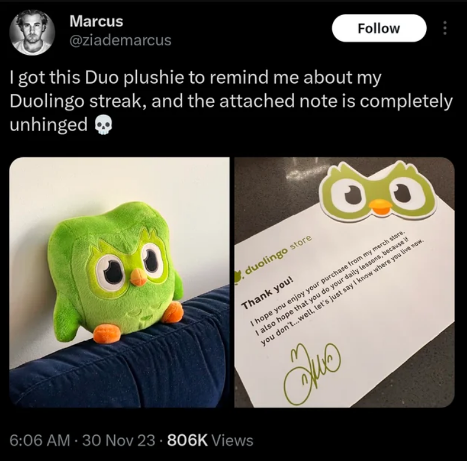Open the three-dot more options menu
This screenshot has width=467, height=461.
click(445, 28)
